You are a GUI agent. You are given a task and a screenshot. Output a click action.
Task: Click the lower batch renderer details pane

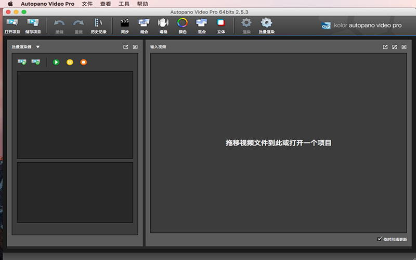[x=75, y=192]
